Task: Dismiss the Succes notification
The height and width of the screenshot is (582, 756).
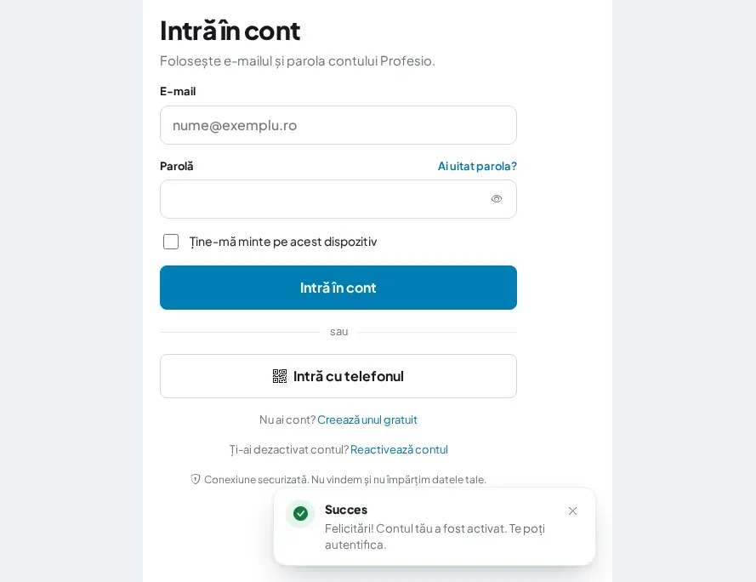Action: click(572, 511)
